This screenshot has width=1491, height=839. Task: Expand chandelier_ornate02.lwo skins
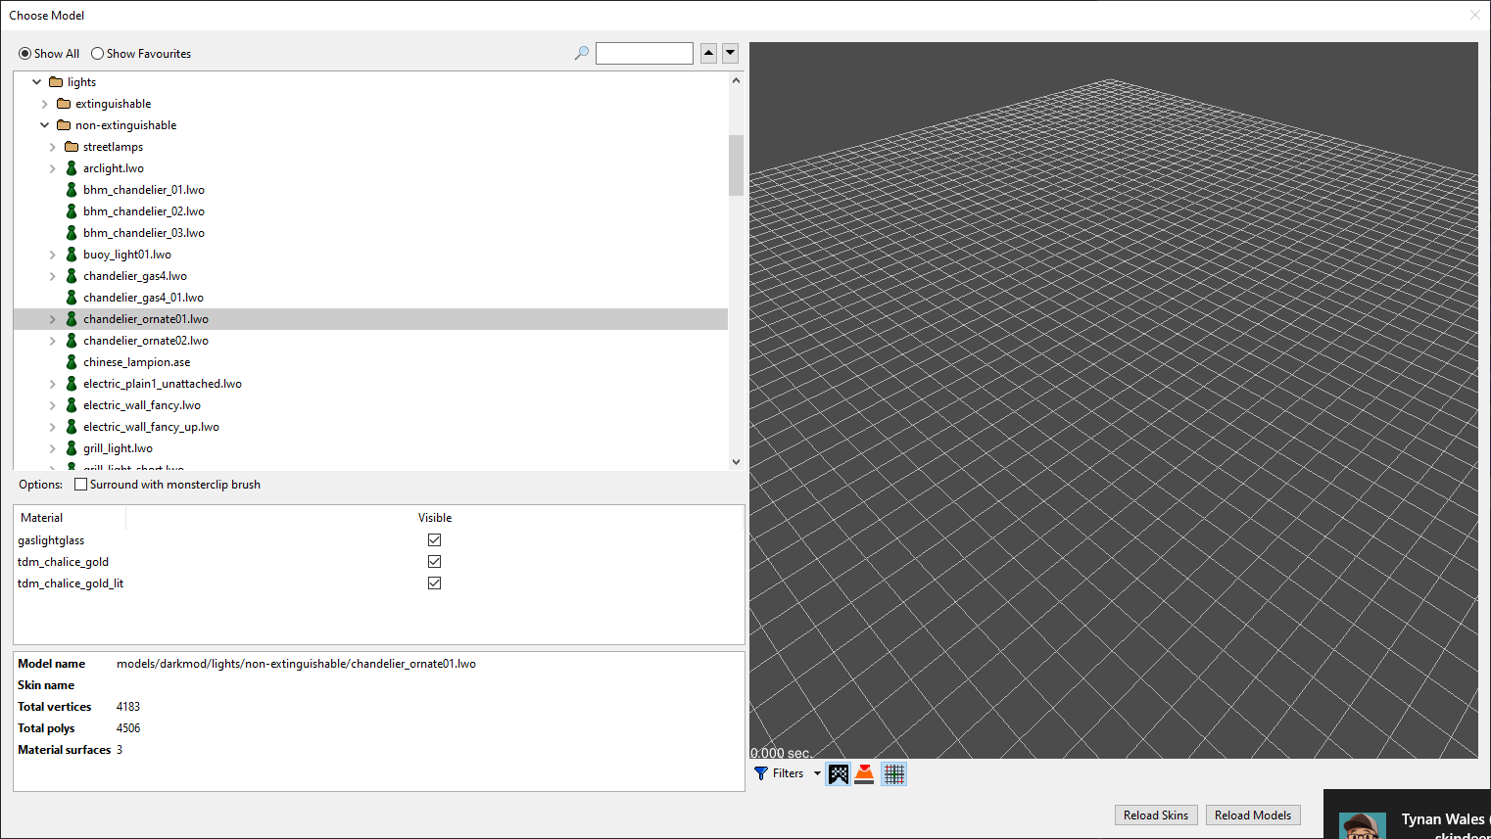tap(53, 341)
